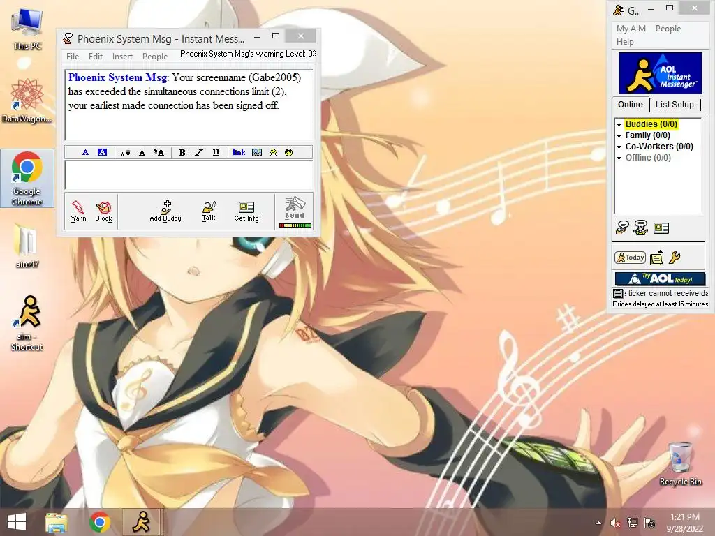Viewport: 715px width, 536px height.
Task: Toggle bold formatting in message toolbar
Action: tap(182, 153)
